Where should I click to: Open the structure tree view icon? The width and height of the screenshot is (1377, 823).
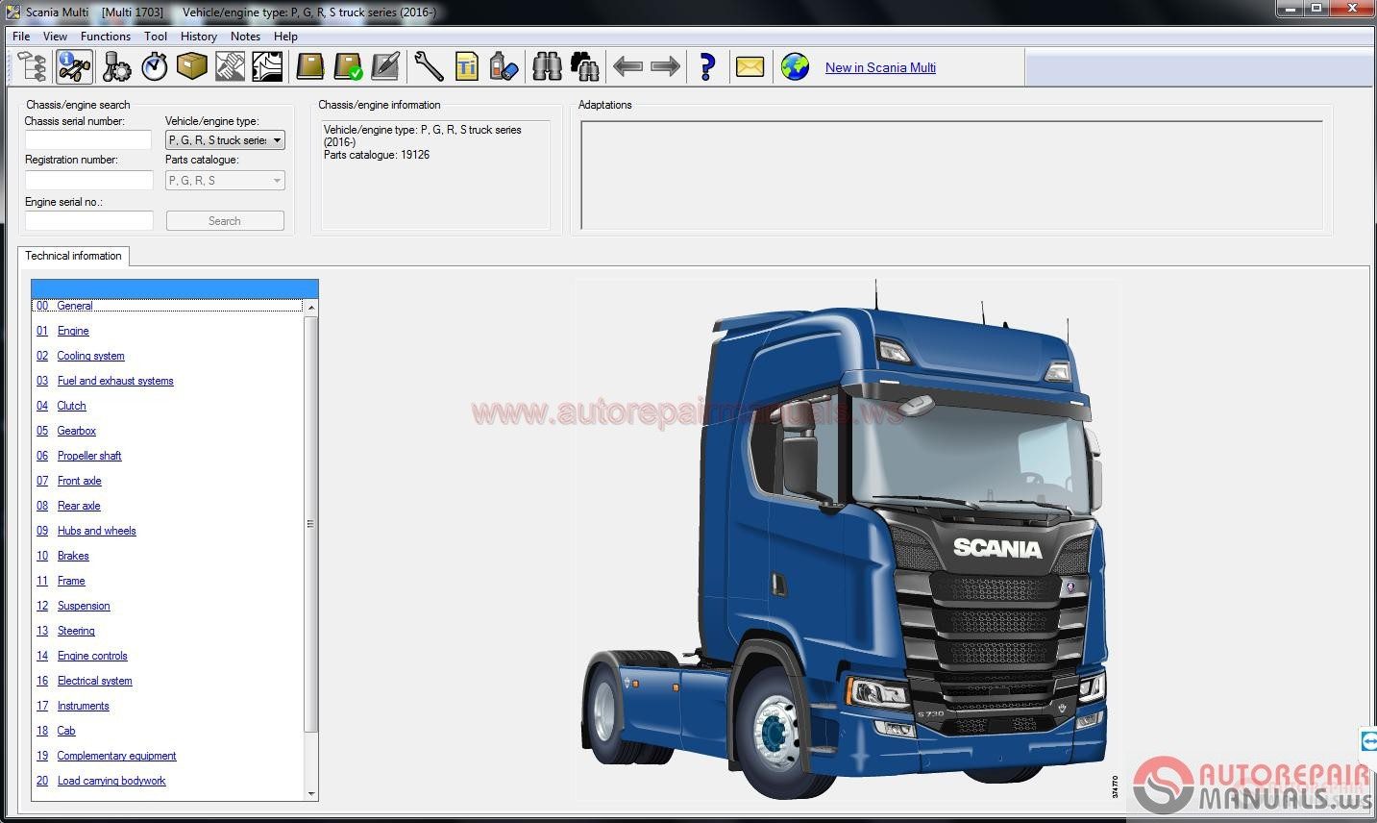click(x=32, y=67)
